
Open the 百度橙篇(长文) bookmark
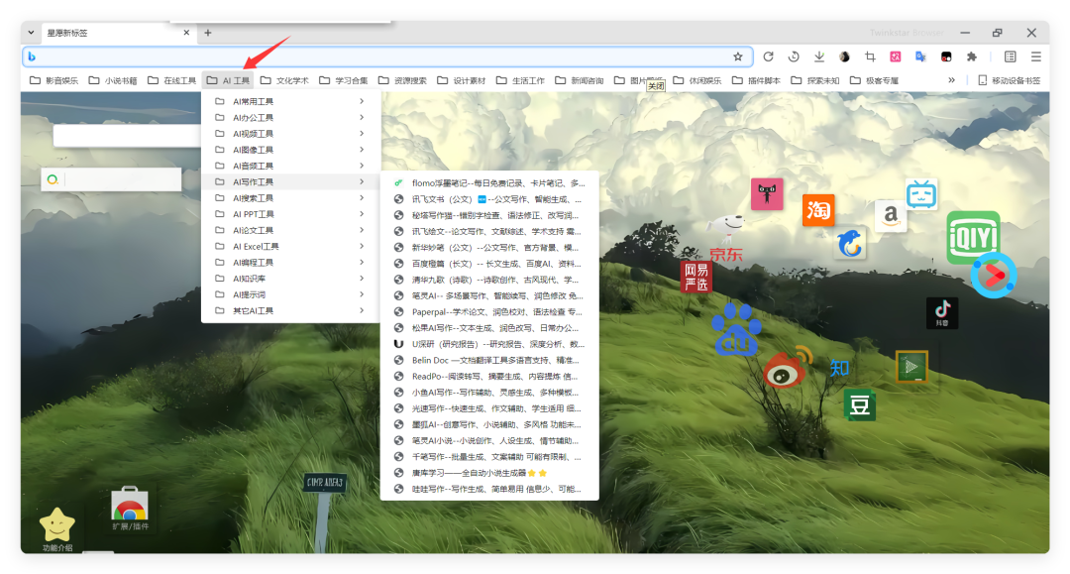point(489,264)
